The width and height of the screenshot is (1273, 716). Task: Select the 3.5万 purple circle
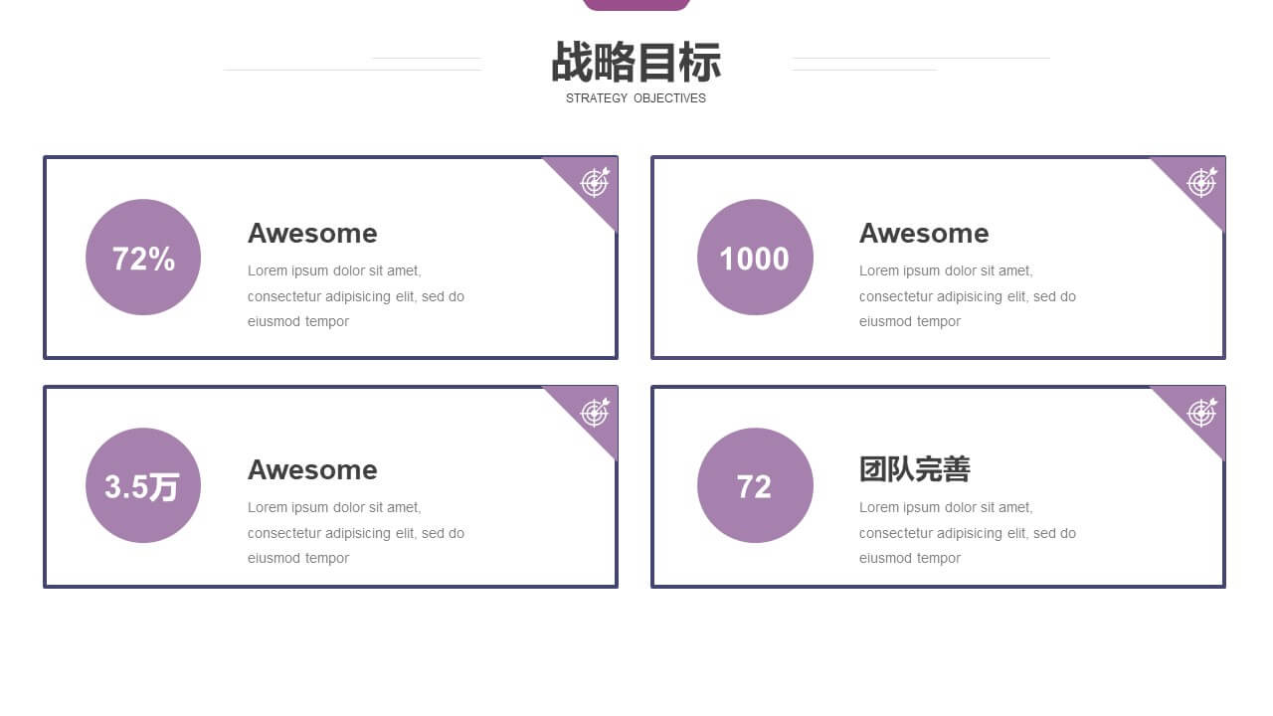143,485
